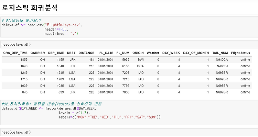Click flight number 7800
Image resolution: width=258 pixels, height=137 pixels.
126,92
